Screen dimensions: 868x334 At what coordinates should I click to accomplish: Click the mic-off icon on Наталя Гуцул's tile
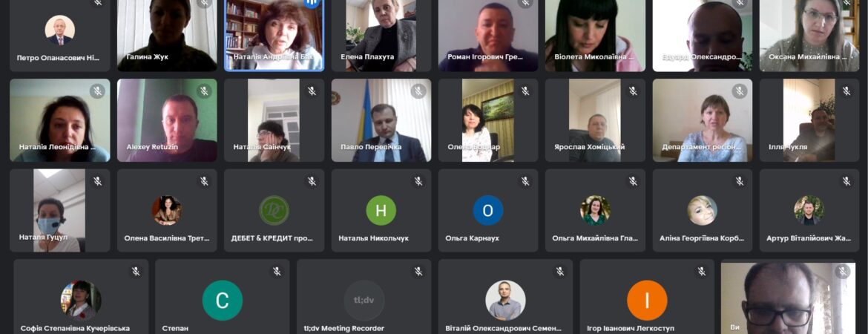[x=97, y=181]
